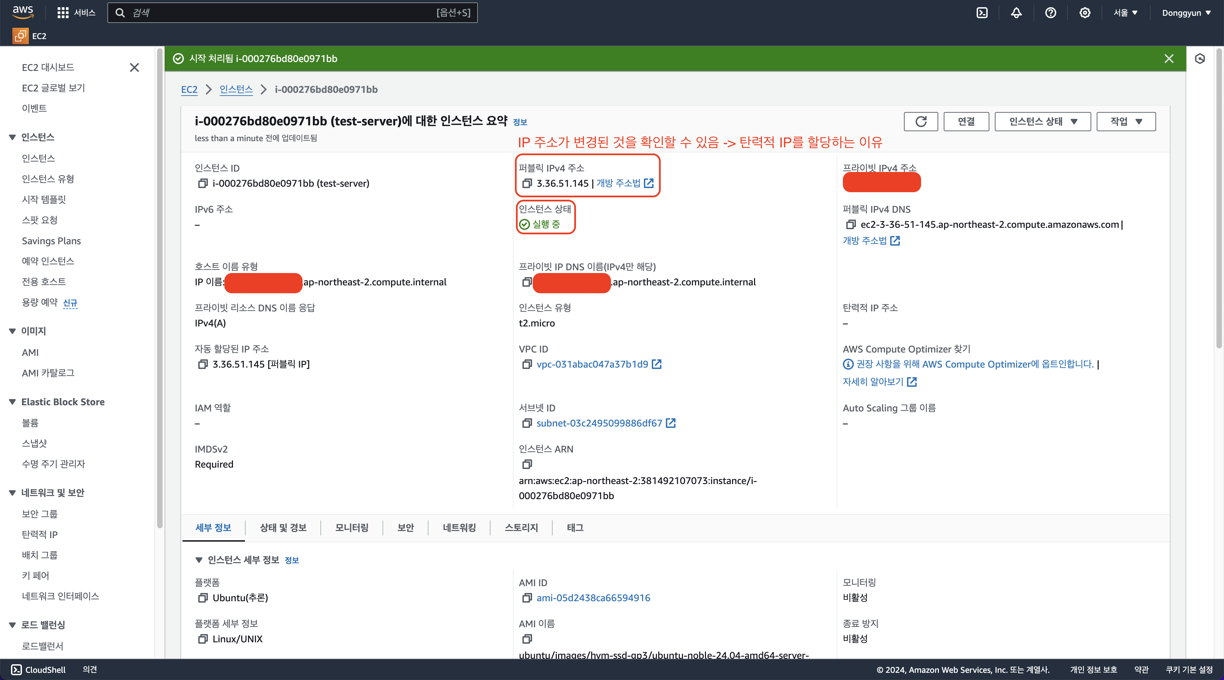Open the subnet-03c2495099886df67 link
1224x680 pixels.
[x=599, y=423]
